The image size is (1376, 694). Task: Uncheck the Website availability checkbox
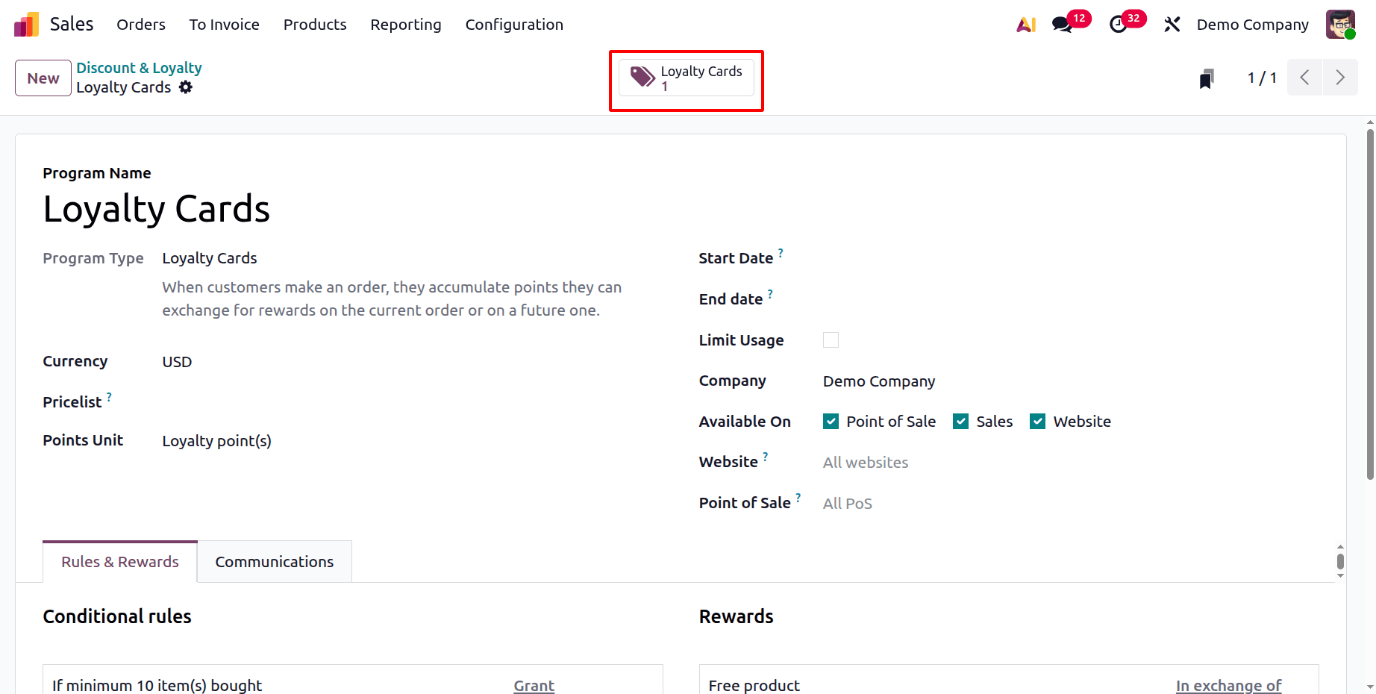(1037, 421)
